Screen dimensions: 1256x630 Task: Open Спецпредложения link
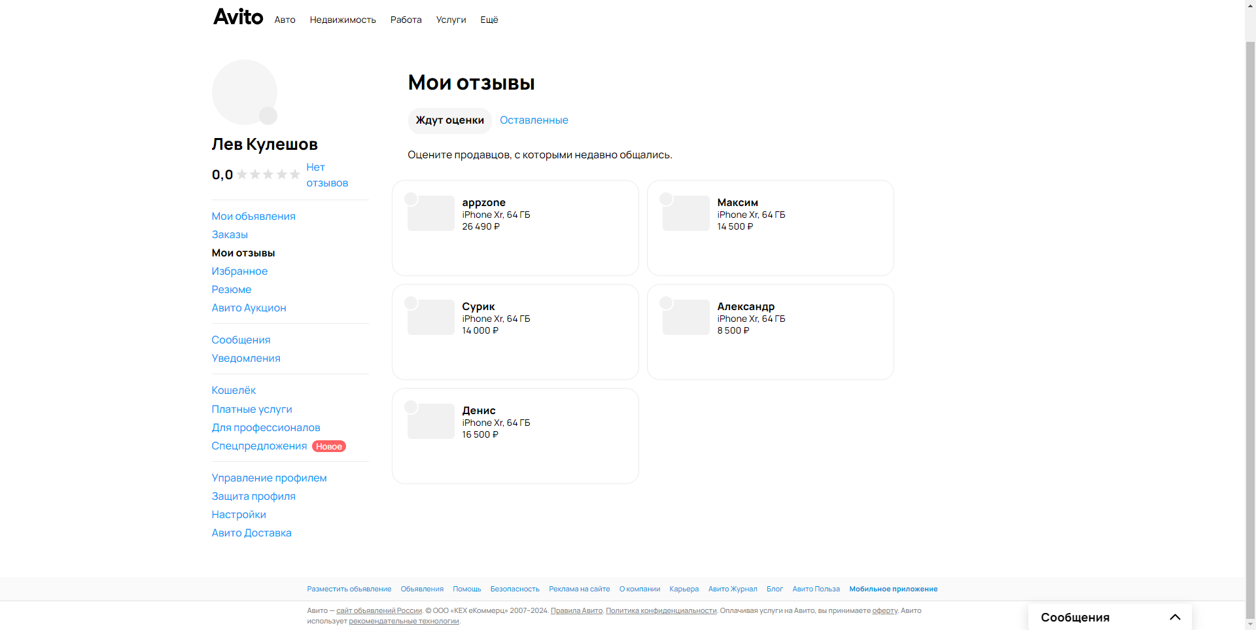(x=259, y=446)
